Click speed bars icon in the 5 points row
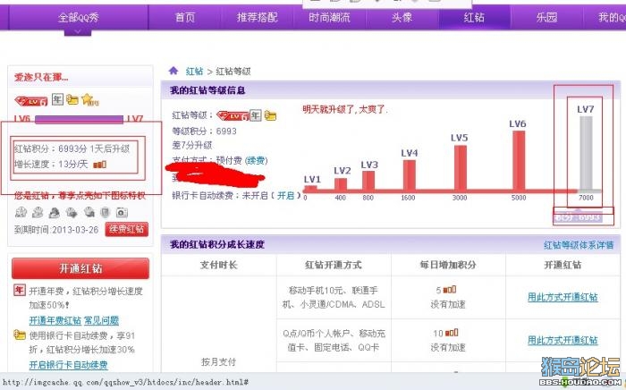 (450, 290)
